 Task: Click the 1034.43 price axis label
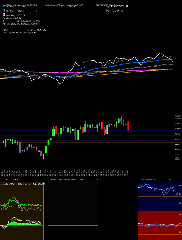tap(178, 124)
